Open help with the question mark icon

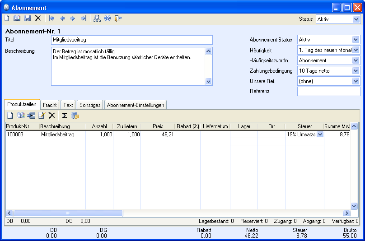tap(108, 19)
